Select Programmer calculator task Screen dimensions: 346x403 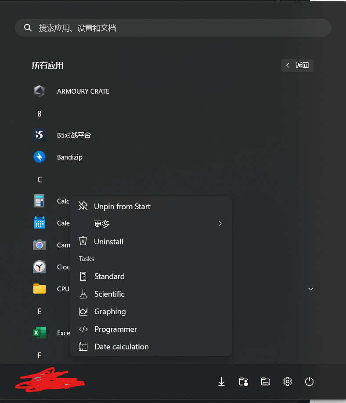click(151, 329)
